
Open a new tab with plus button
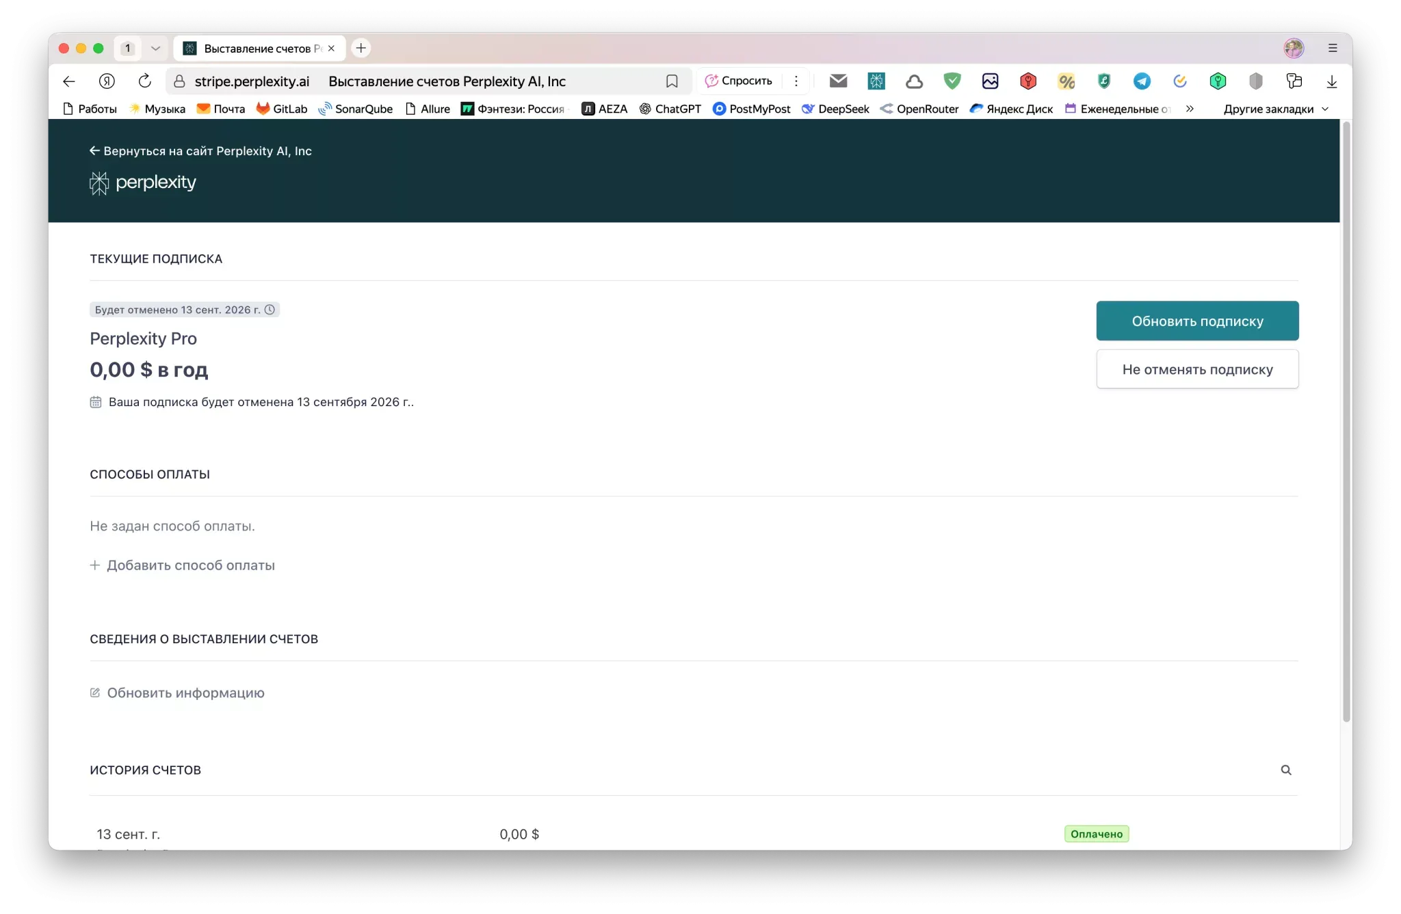pos(361,48)
